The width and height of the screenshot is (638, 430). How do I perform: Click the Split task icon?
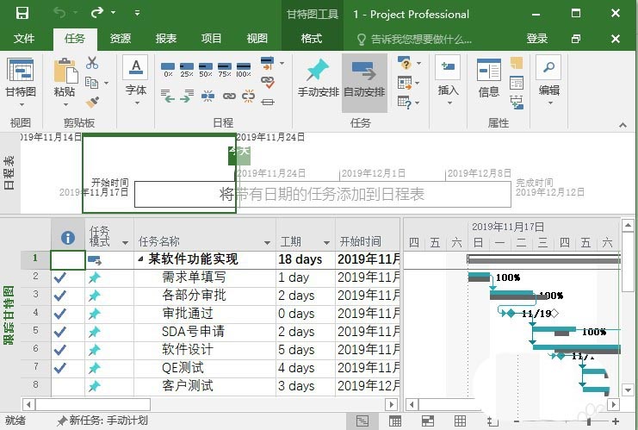tap(208, 97)
